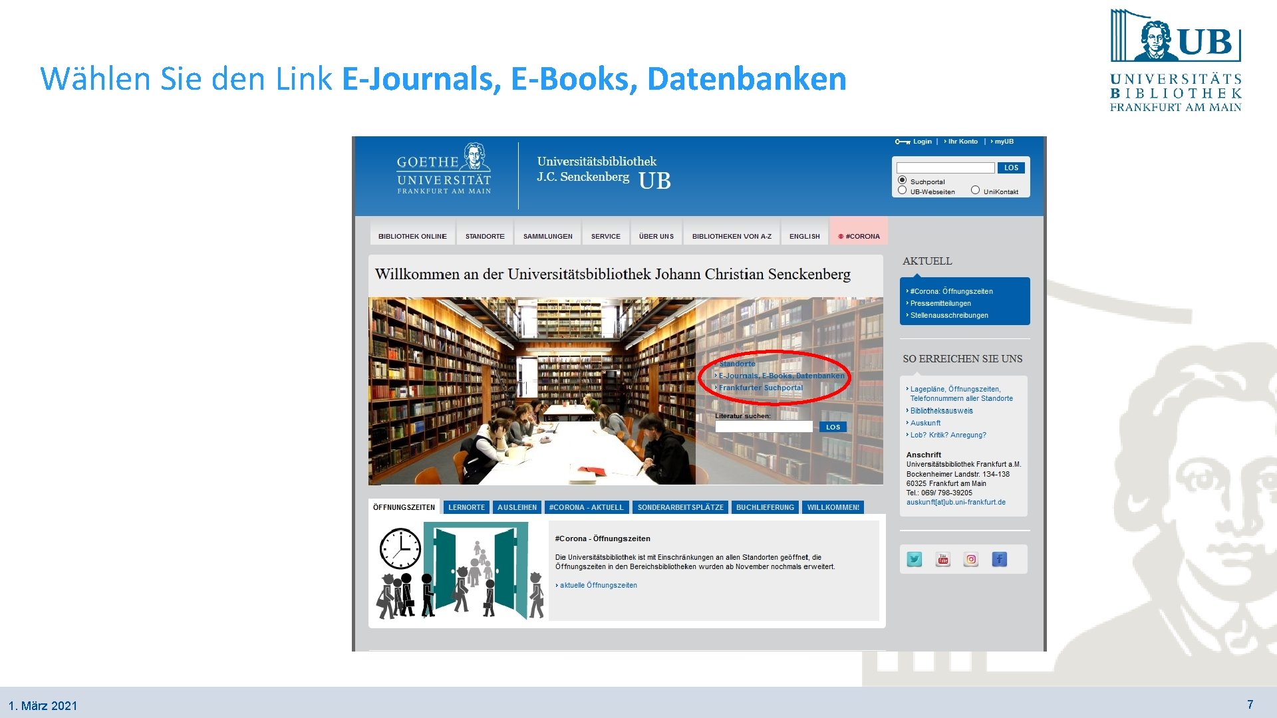Switch to the Lernorte tab
This screenshot has height=718, width=1277.
466,507
